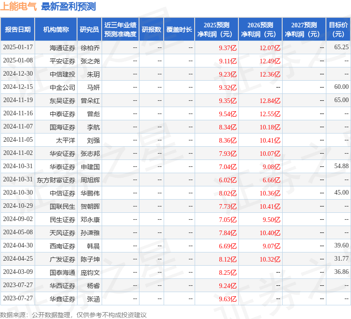
Task: Click the 8.36亿 profit forecast
Action: (227, 140)
